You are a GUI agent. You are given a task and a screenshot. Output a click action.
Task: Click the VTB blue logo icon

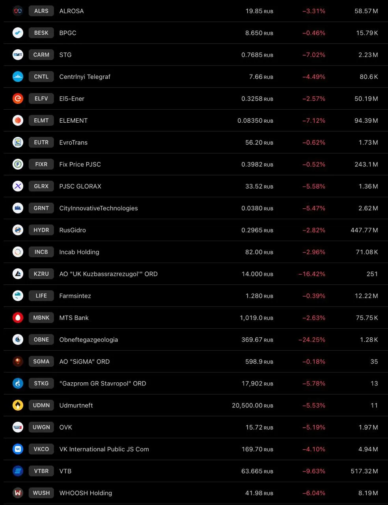[x=18, y=471]
